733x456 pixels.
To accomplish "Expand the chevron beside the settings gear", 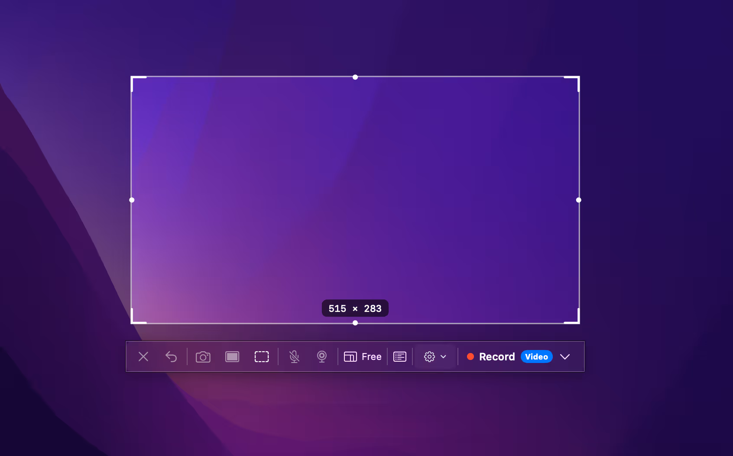I will [x=443, y=356].
